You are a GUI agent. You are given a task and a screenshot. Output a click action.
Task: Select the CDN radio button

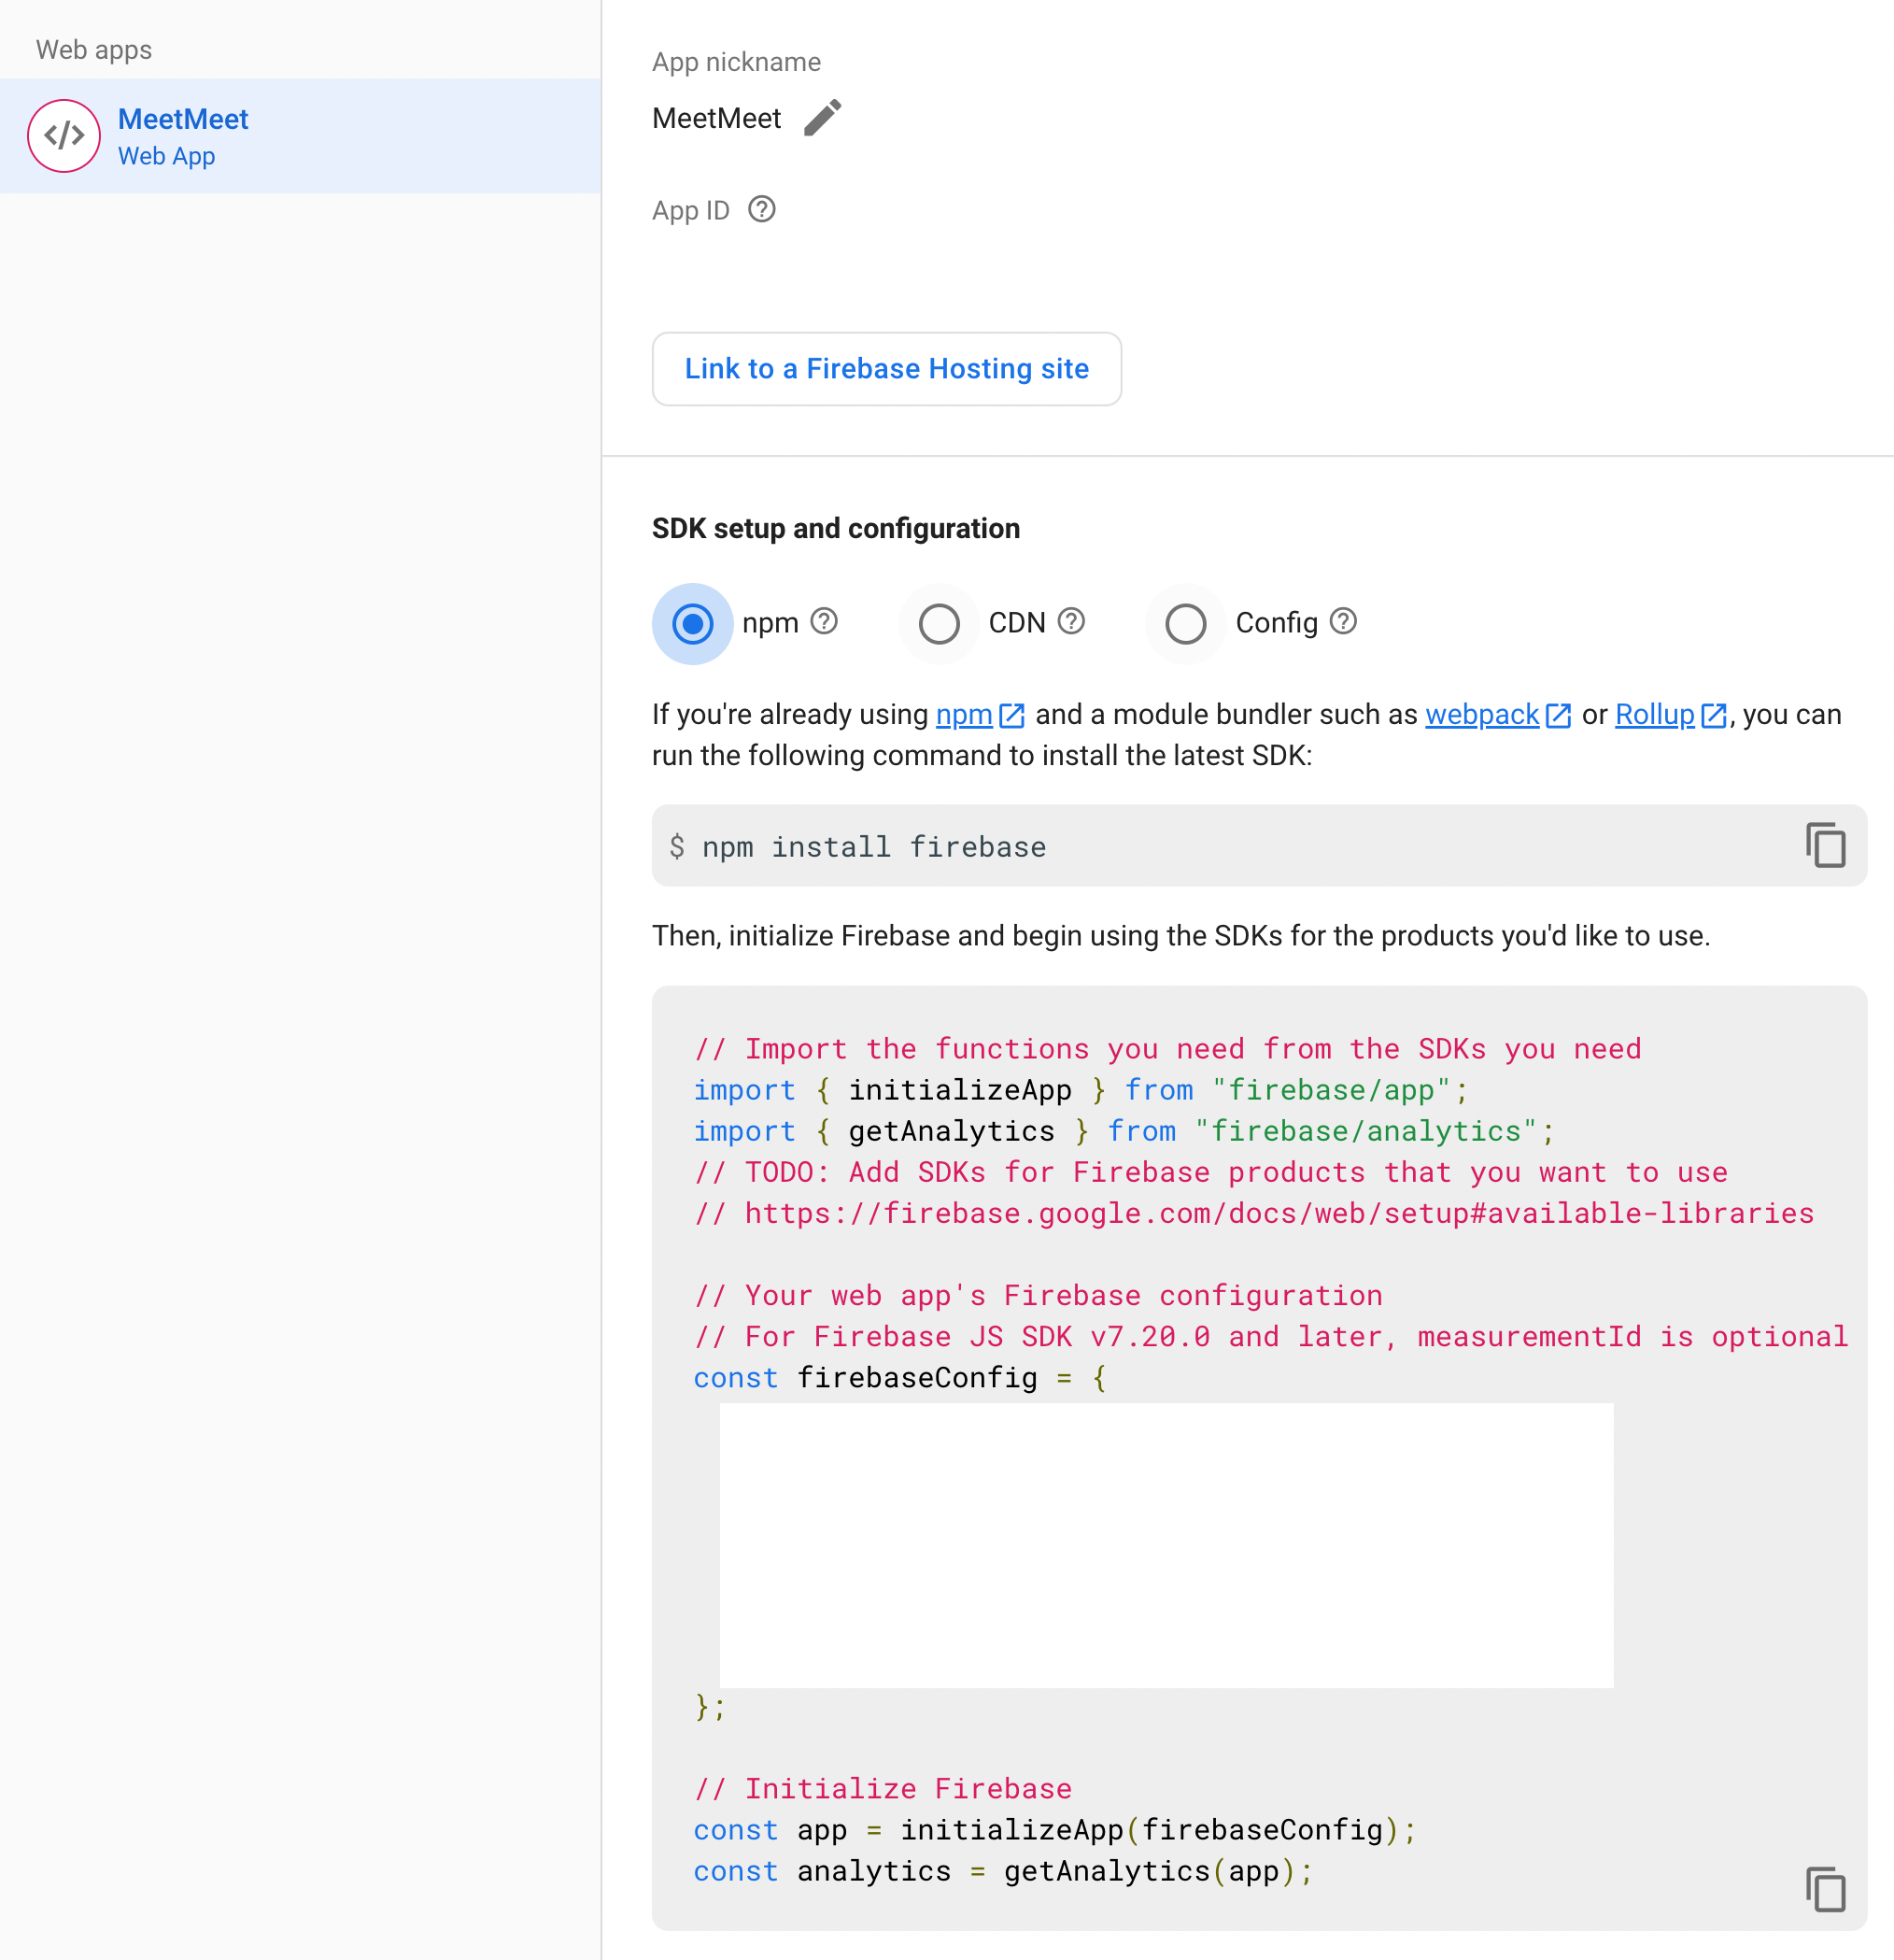940,624
